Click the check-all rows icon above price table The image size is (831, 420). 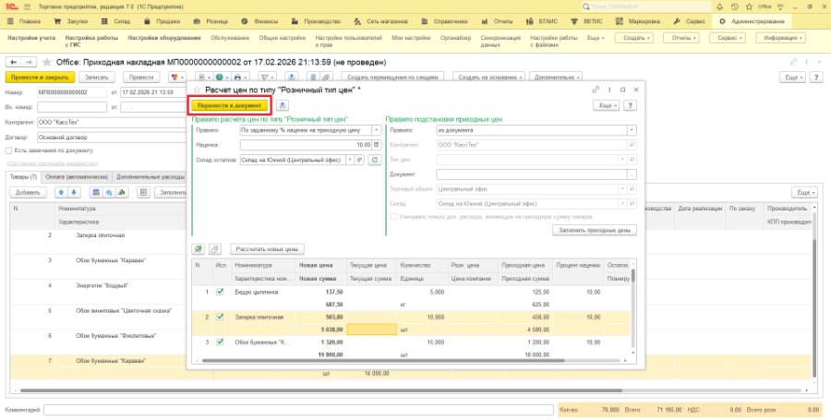[199, 249]
